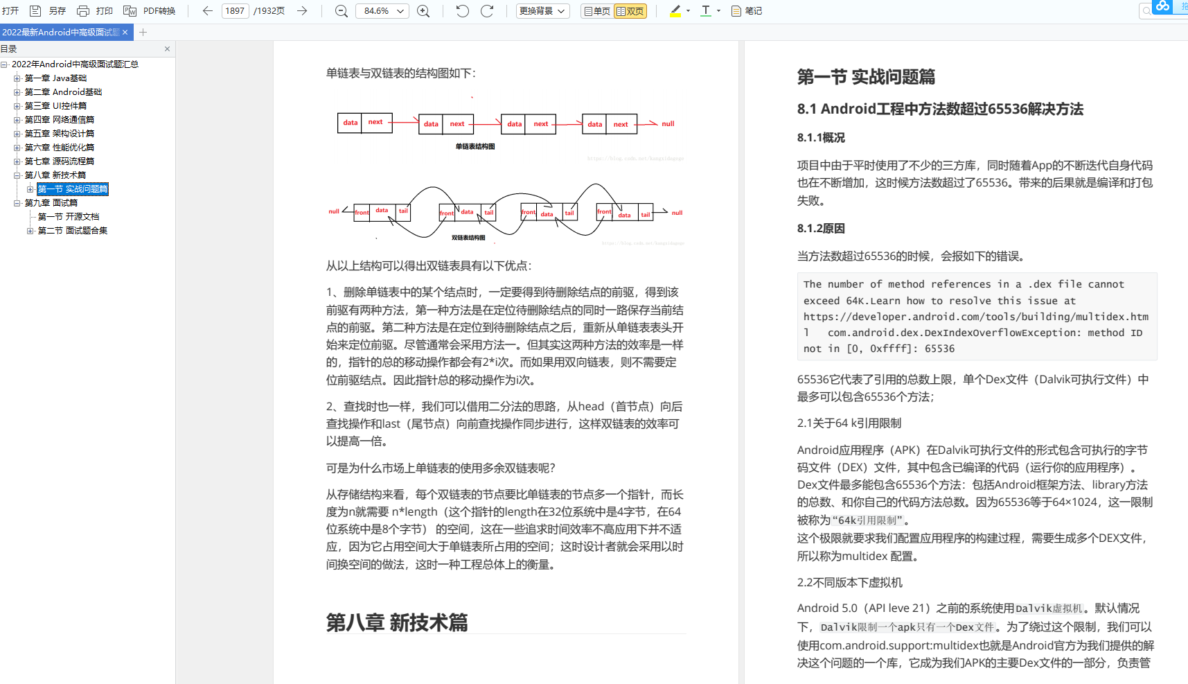Image resolution: width=1188 pixels, height=684 pixels.
Task: Select the yellow highlighter tool
Action: tap(675, 11)
